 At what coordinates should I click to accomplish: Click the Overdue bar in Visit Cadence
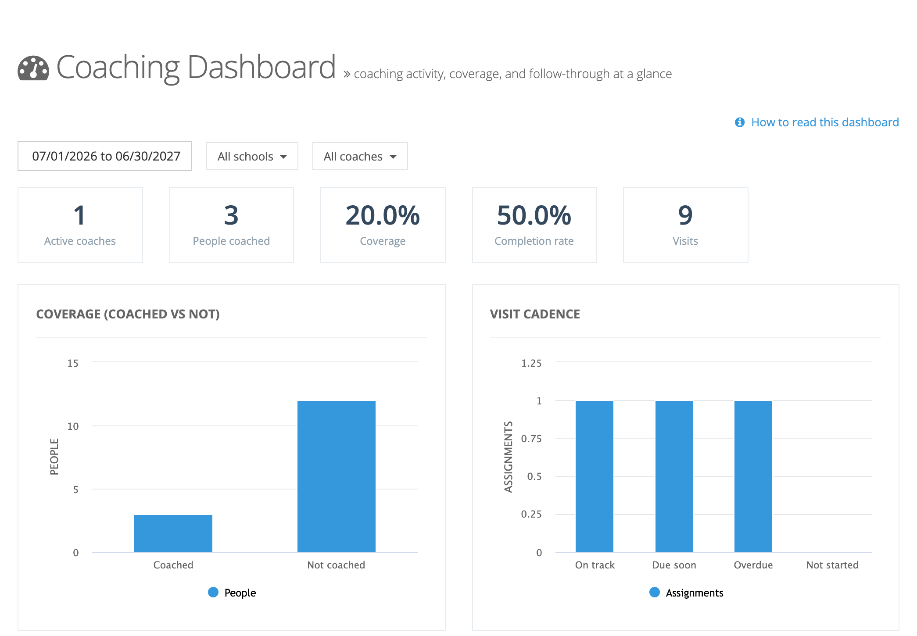[x=753, y=476]
